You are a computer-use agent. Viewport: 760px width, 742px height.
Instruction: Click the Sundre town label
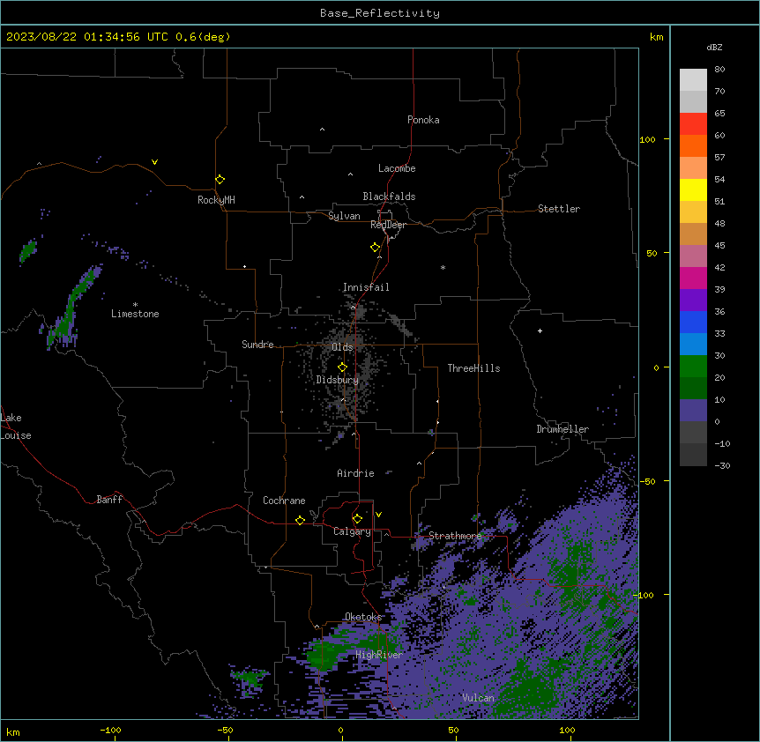tap(257, 345)
